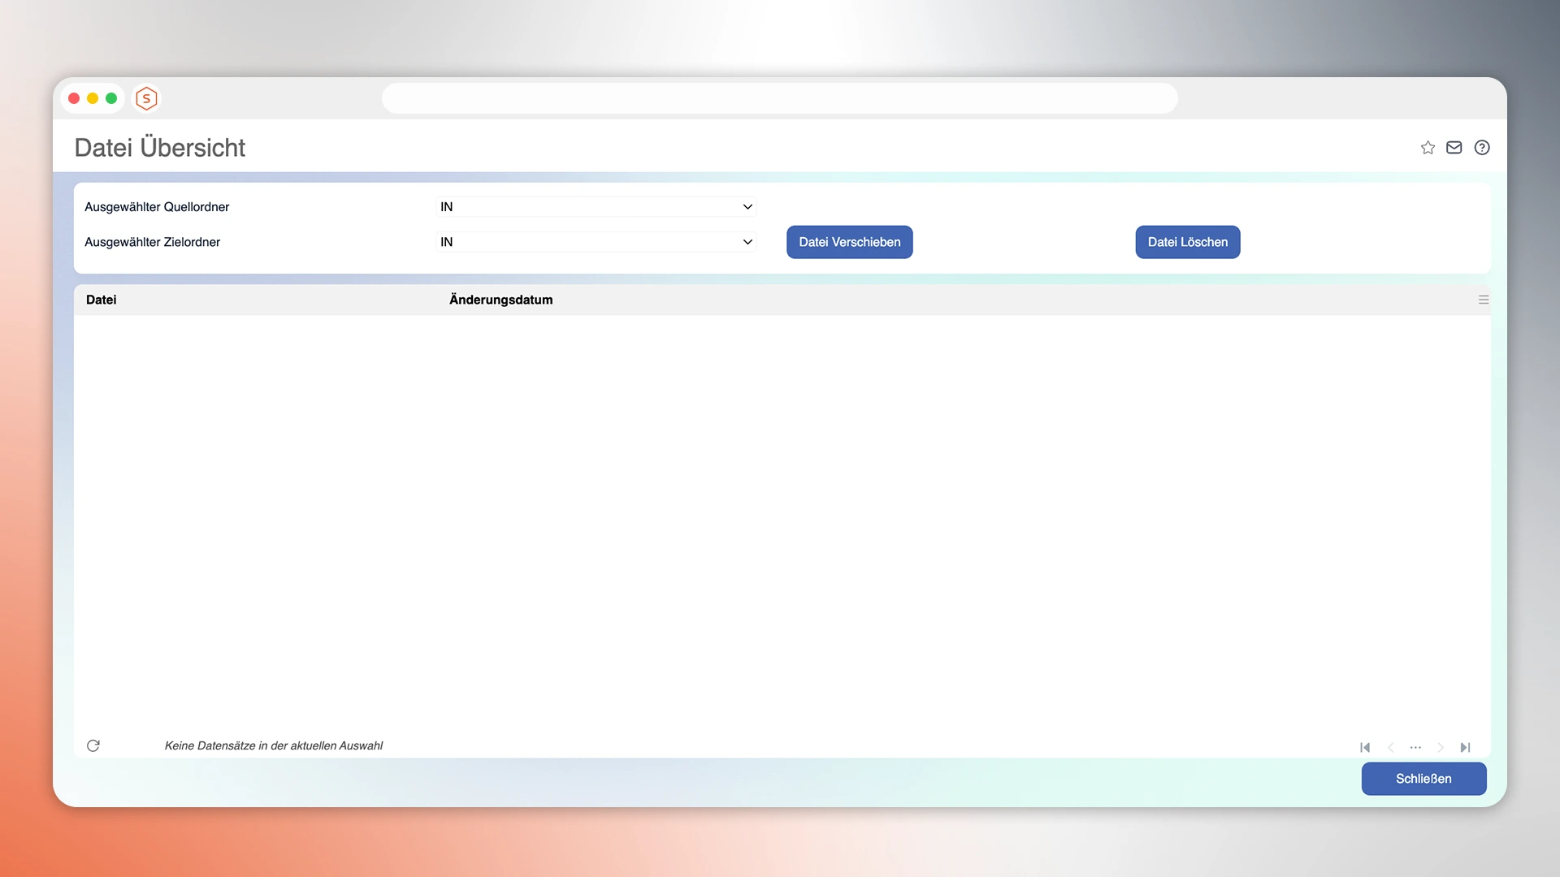This screenshot has width=1560, height=877.
Task: Click the orange S app logo
Action: [x=146, y=98]
